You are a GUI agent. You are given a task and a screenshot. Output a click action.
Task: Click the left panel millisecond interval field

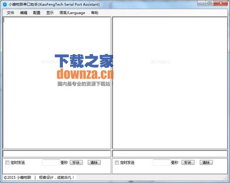coord(51,162)
